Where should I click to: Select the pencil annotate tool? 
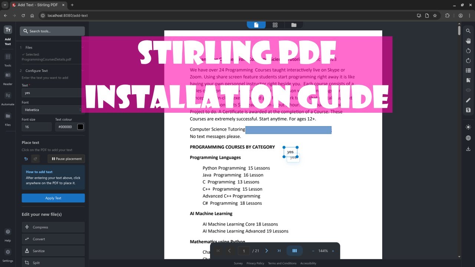click(468, 100)
